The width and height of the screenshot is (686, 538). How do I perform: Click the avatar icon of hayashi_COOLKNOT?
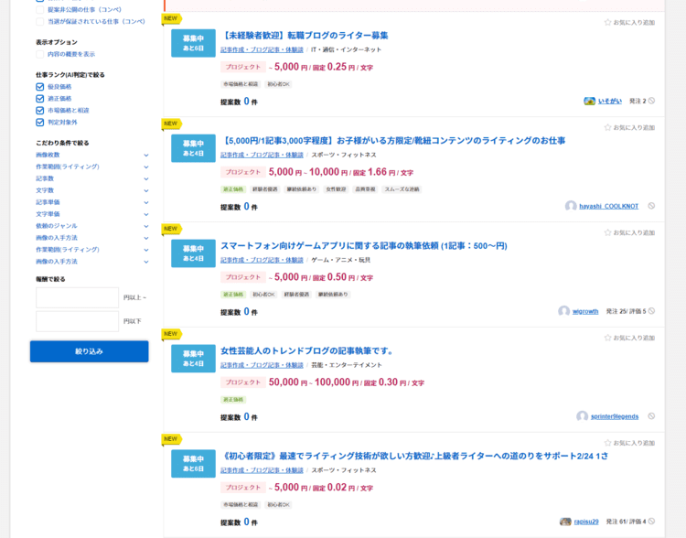point(571,206)
